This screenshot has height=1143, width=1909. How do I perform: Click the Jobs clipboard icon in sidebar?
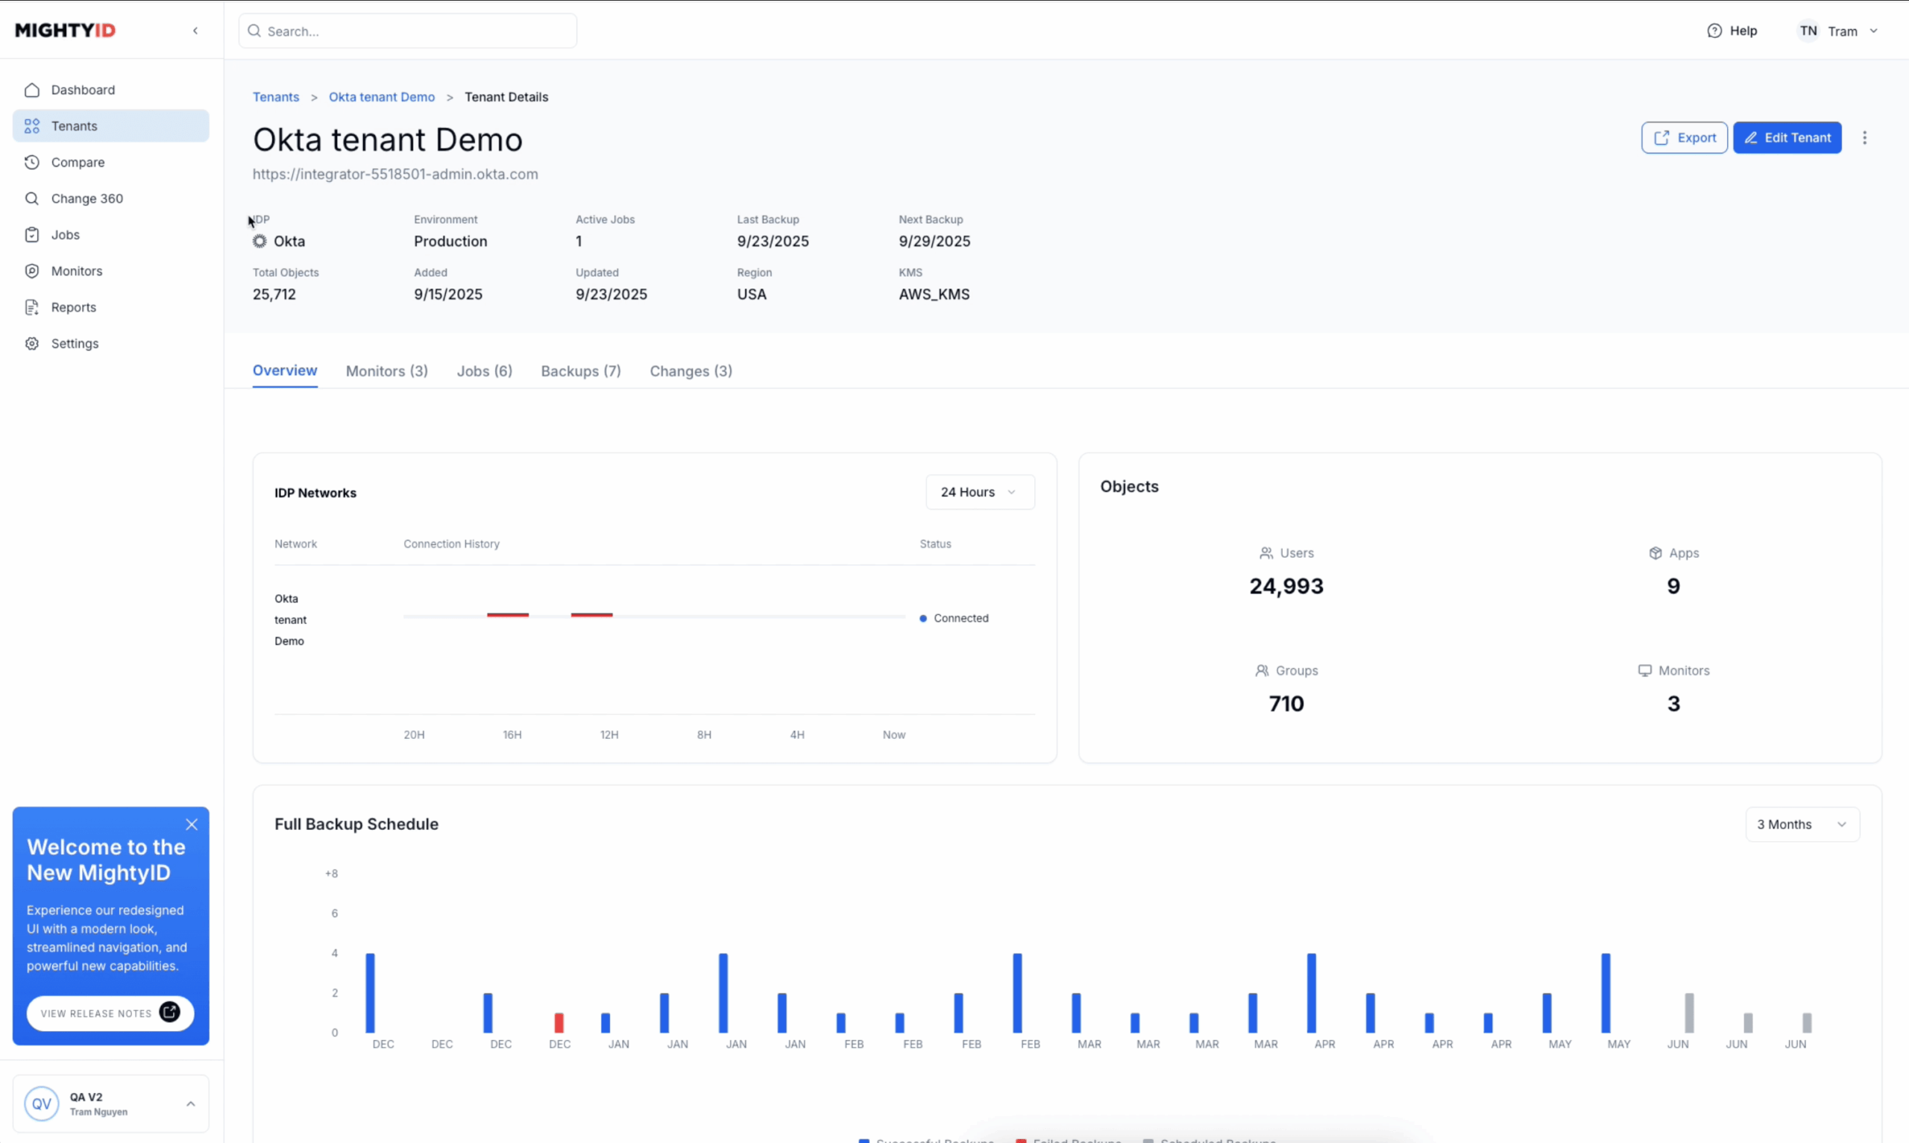point(31,235)
